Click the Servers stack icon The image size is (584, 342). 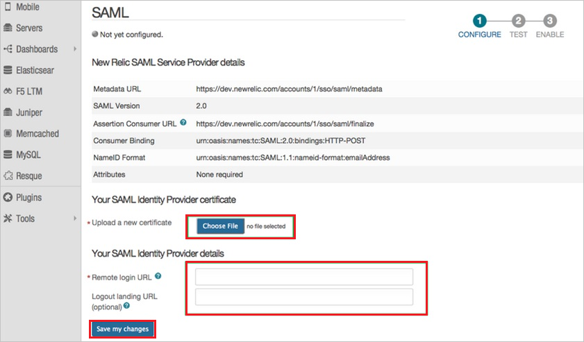pos(8,28)
